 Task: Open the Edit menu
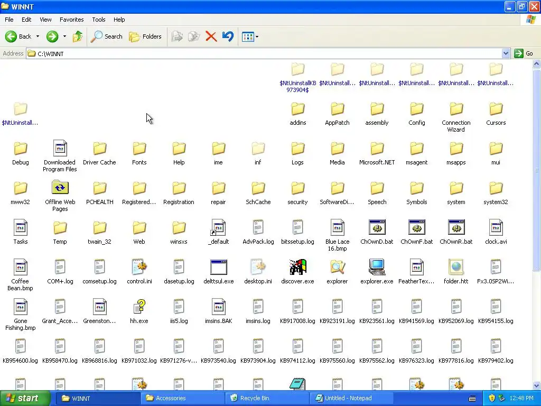point(26,20)
